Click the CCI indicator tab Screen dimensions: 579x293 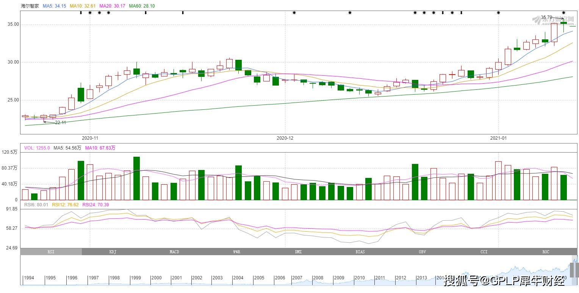(484, 252)
